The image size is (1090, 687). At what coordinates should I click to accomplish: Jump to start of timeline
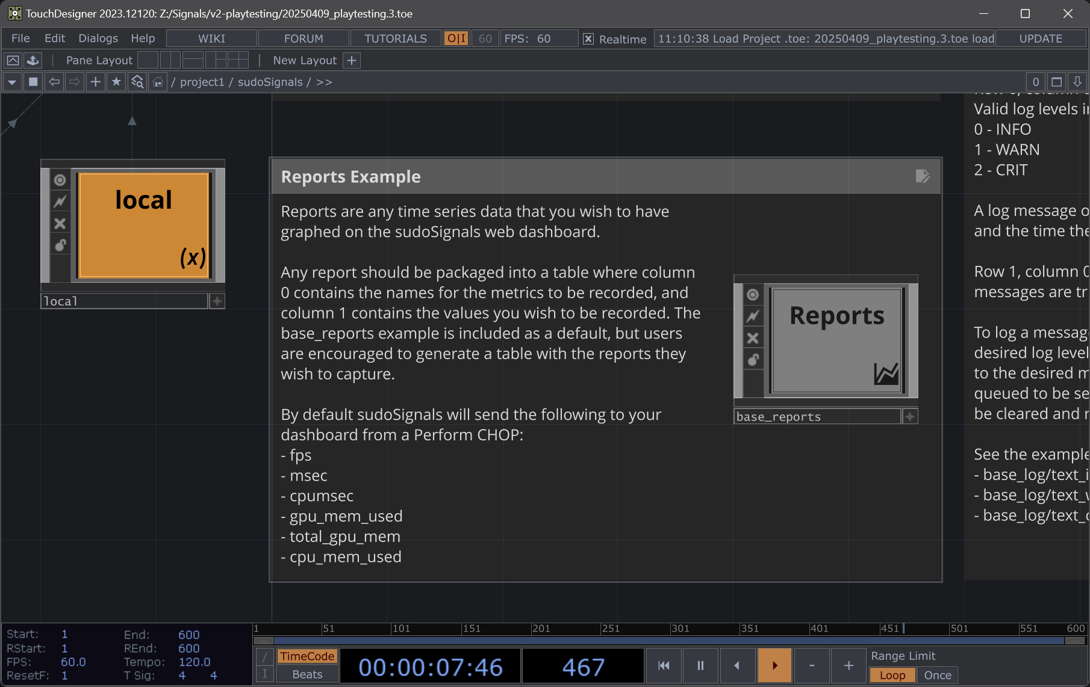664,665
